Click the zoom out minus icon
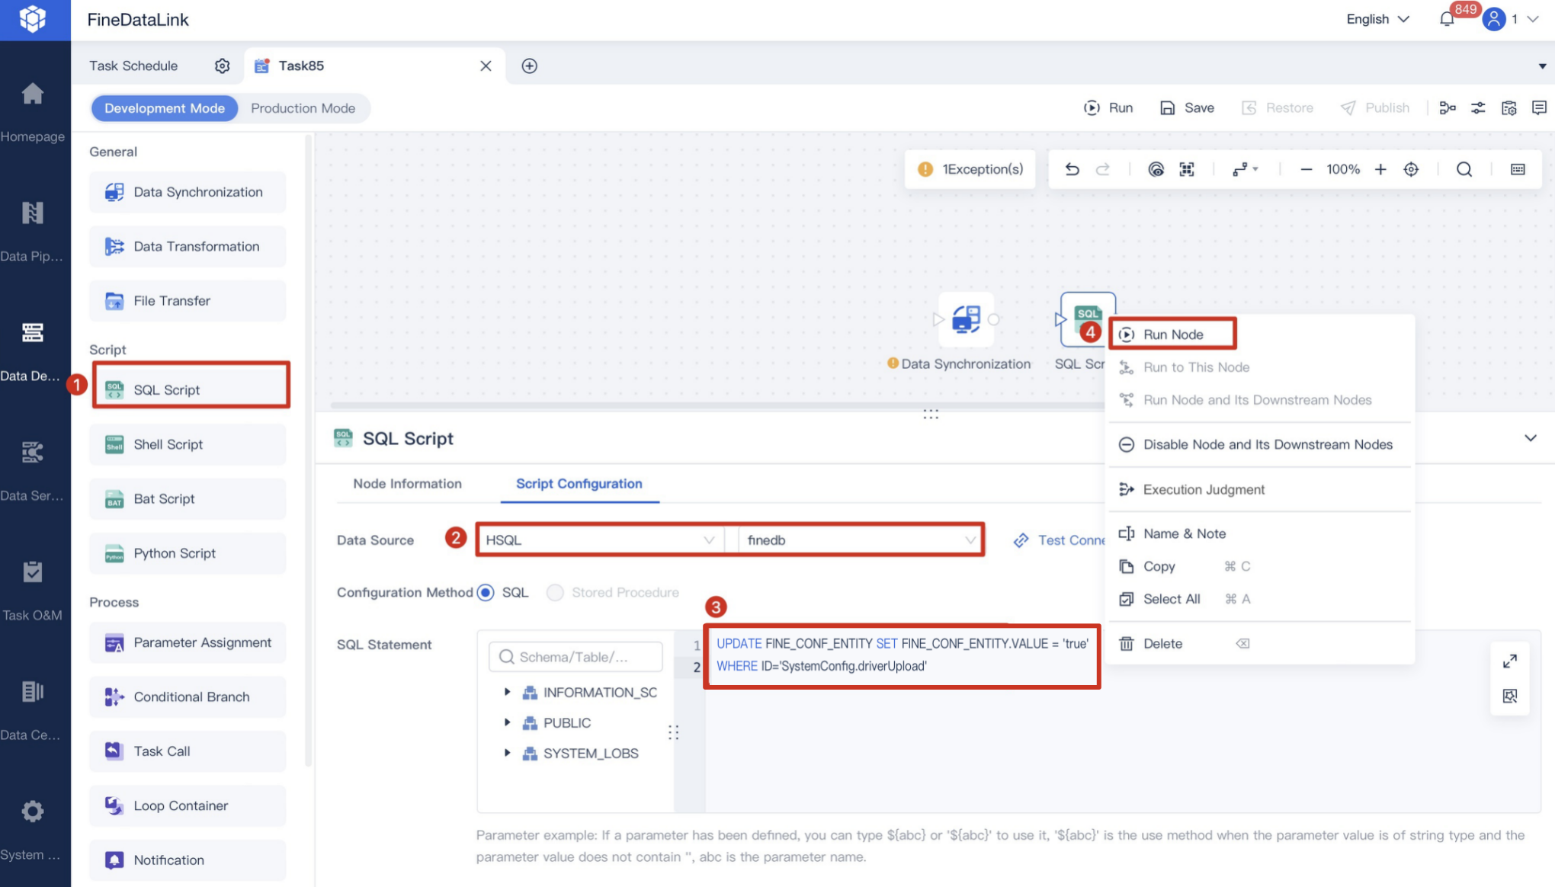The height and width of the screenshot is (887, 1555). tap(1306, 169)
